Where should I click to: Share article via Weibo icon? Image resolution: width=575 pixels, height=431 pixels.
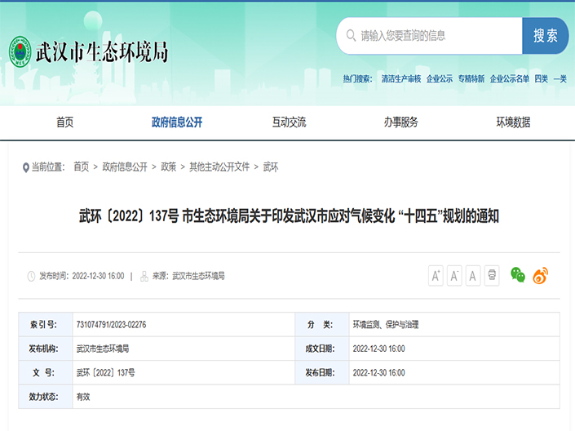pos(540,276)
